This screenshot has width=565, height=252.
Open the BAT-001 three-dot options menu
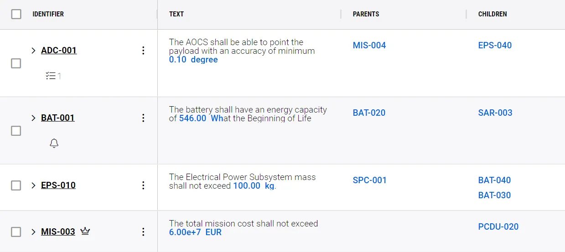[x=143, y=118]
